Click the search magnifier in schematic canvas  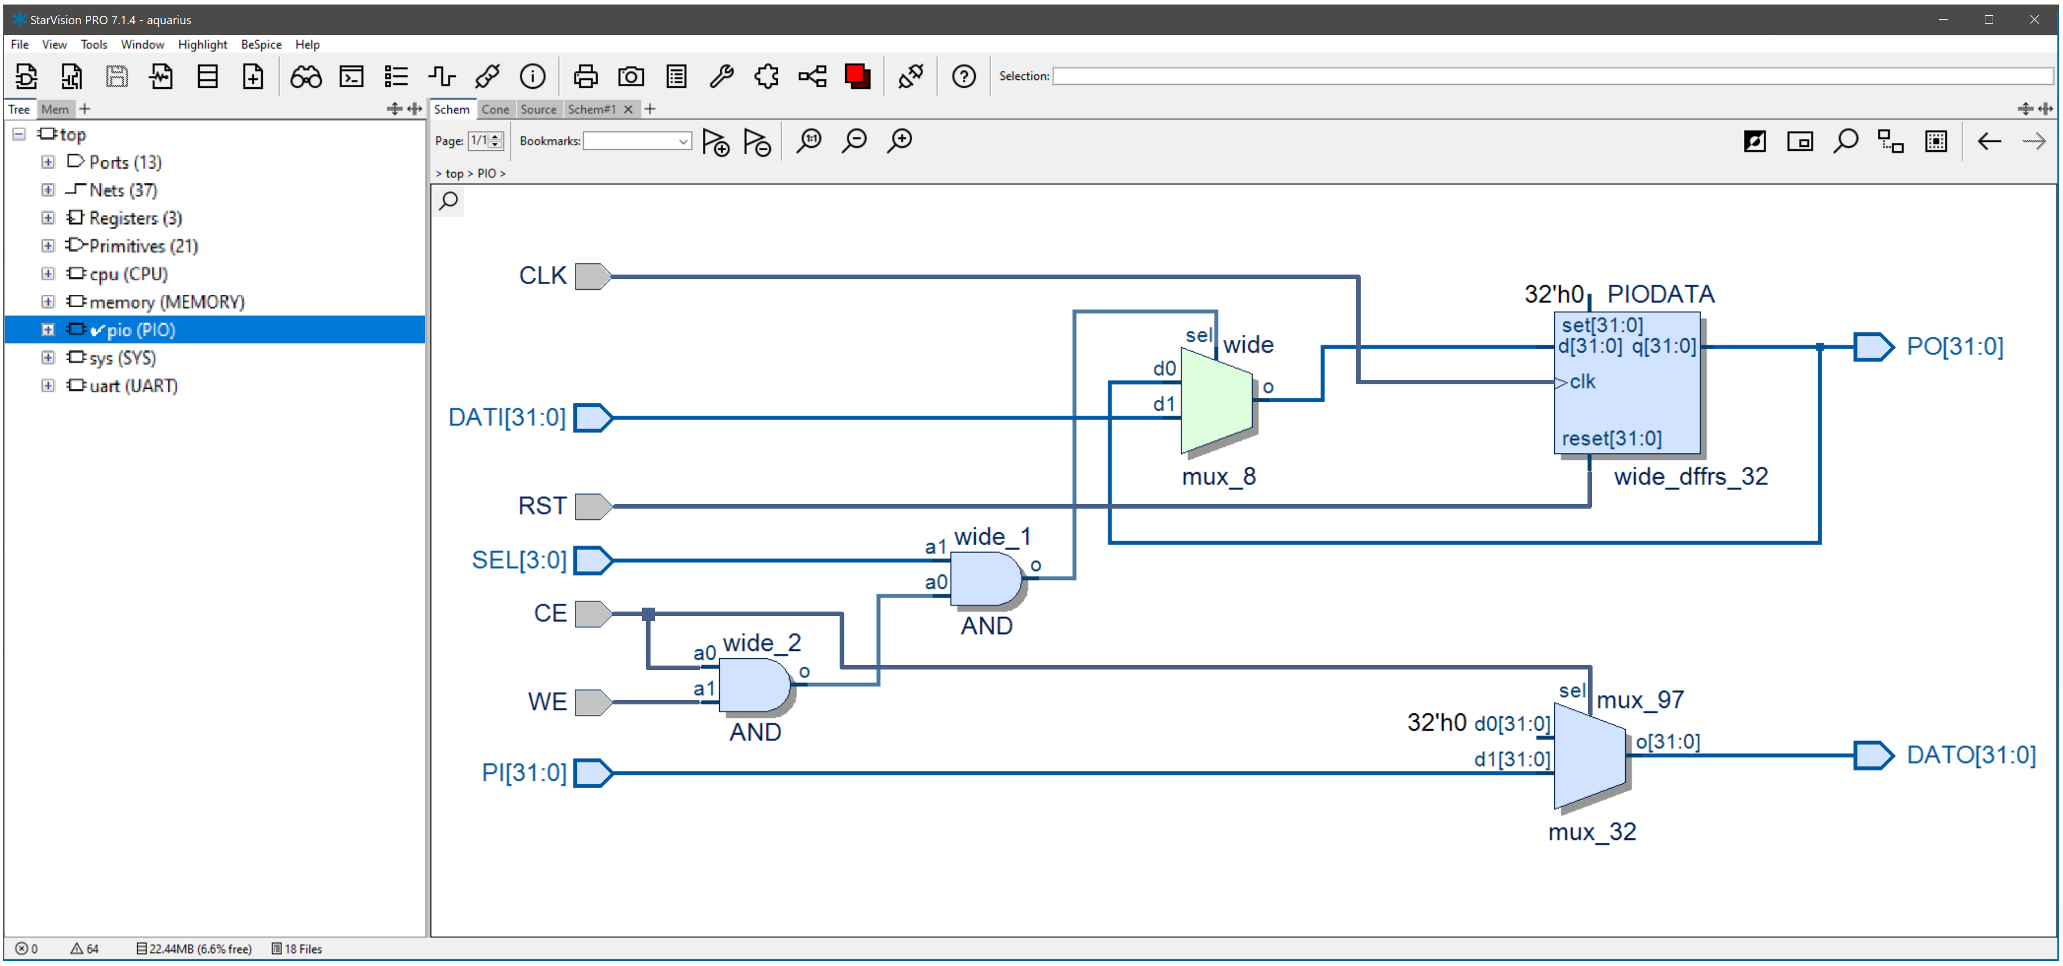(449, 200)
